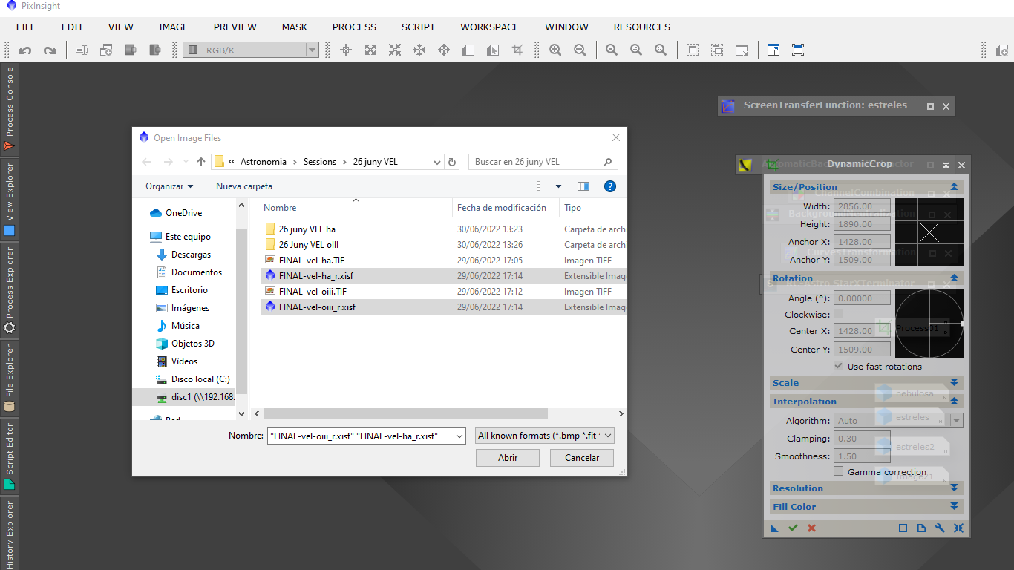The image size is (1014, 570).
Task: Click the Cancelar button
Action: coord(582,458)
